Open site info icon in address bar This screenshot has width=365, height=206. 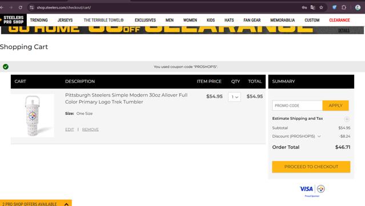pyautogui.click(x=31, y=7)
